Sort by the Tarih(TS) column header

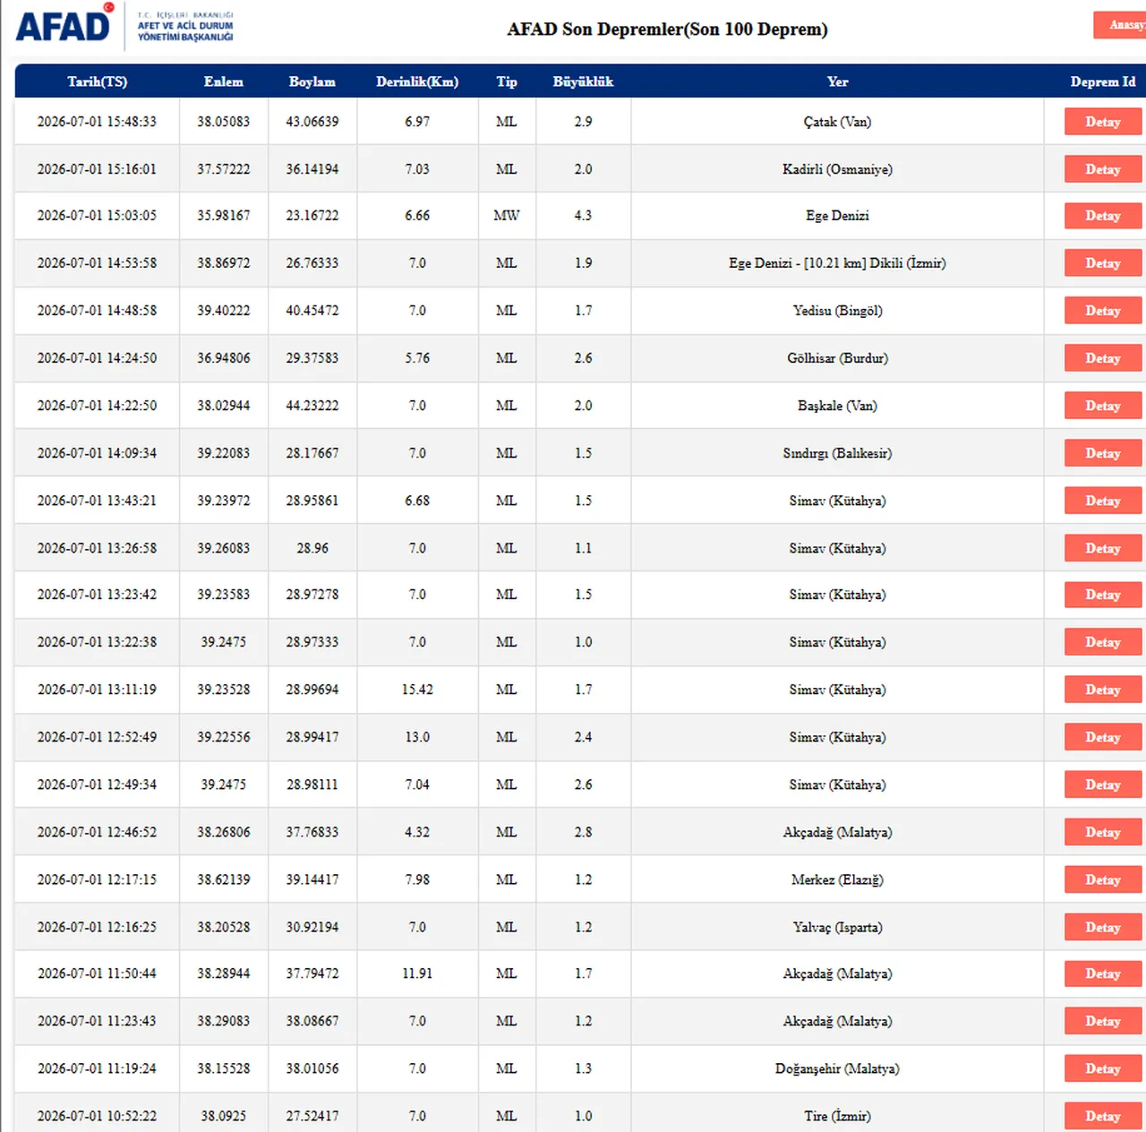point(97,81)
